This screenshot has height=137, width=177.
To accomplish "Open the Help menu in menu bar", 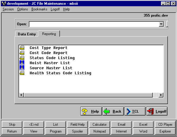I will [66, 9].
